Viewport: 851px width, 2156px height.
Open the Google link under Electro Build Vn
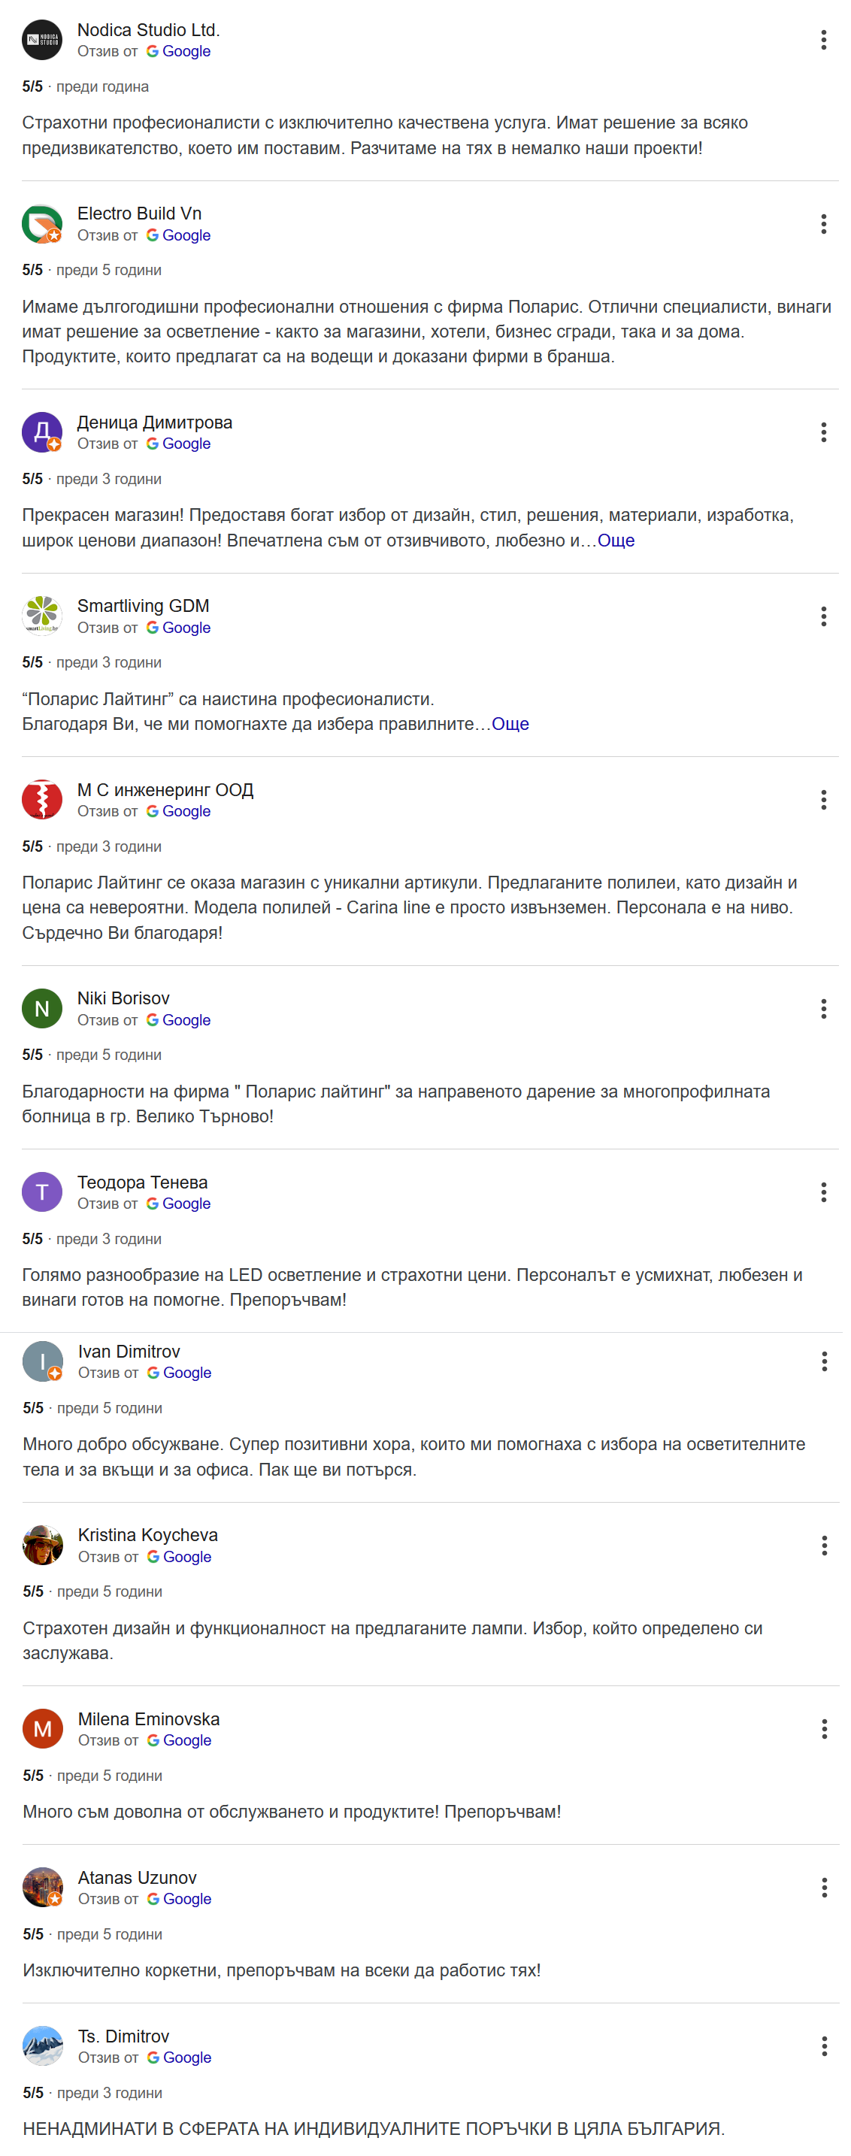coord(186,235)
